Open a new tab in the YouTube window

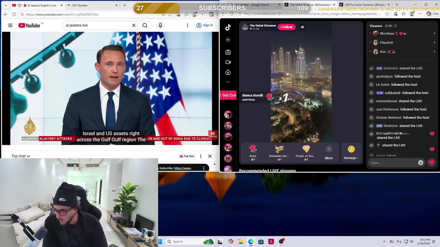124,5
